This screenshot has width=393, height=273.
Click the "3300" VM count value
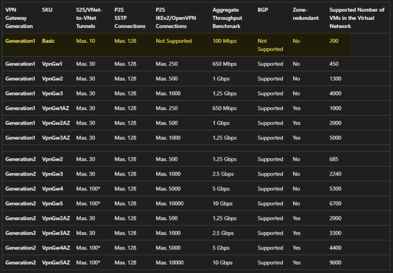pyautogui.click(x=335, y=233)
